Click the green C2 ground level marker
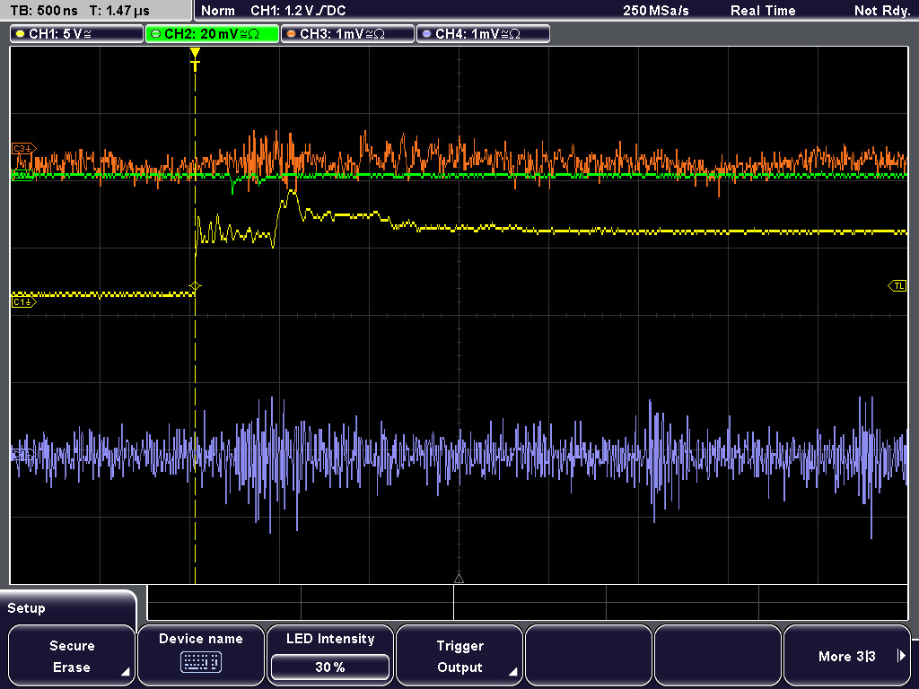Screen dimensions: 919x689 coord(22,175)
